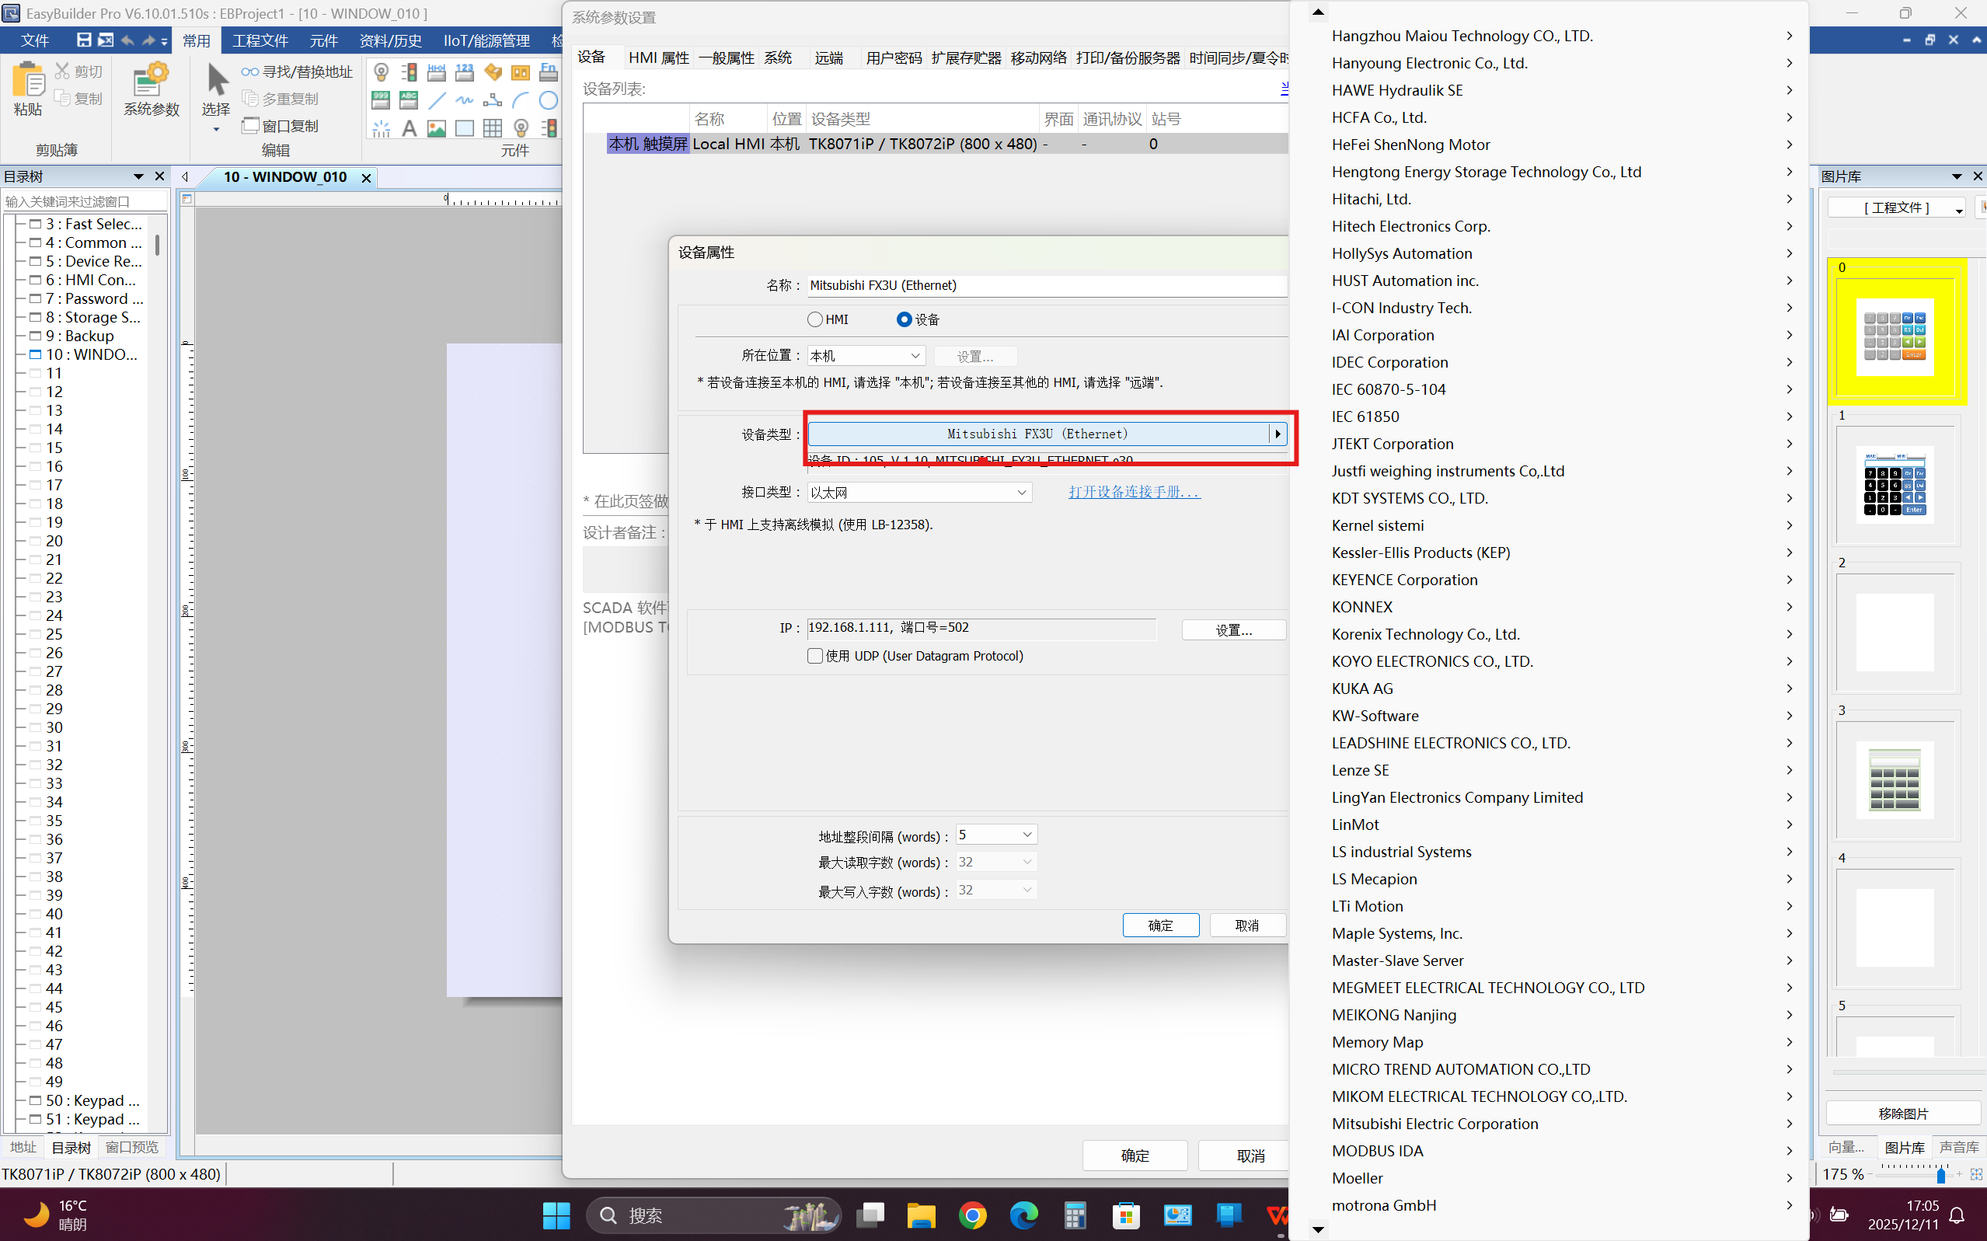
Task: Open System Parameters (系统参数) icon
Action: point(151,82)
